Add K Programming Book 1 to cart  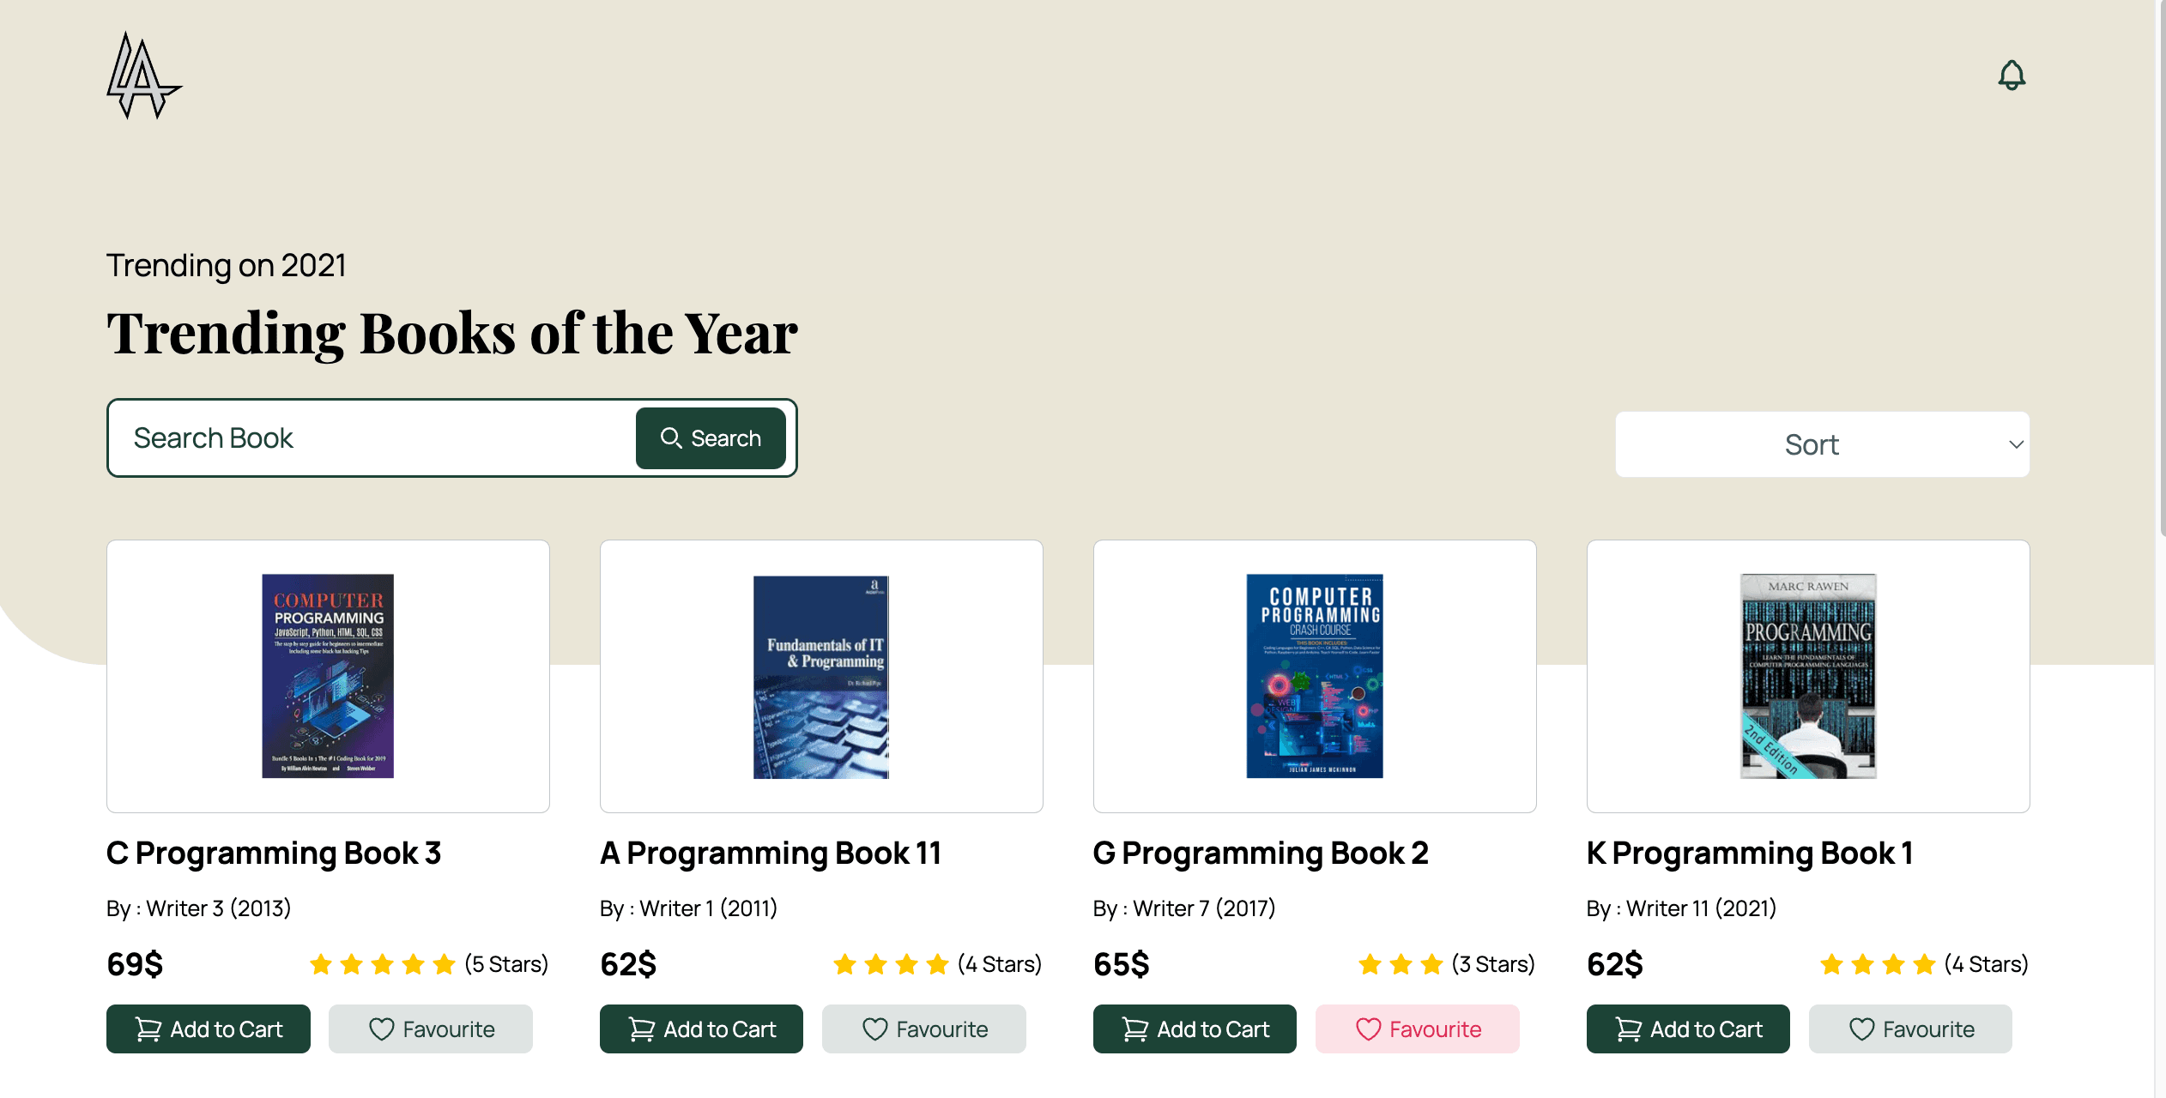pos(1688,1029)
